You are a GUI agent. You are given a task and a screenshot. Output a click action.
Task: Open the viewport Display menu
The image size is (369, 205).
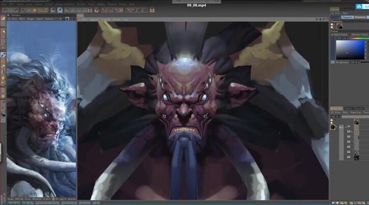(x=106, y=19)
